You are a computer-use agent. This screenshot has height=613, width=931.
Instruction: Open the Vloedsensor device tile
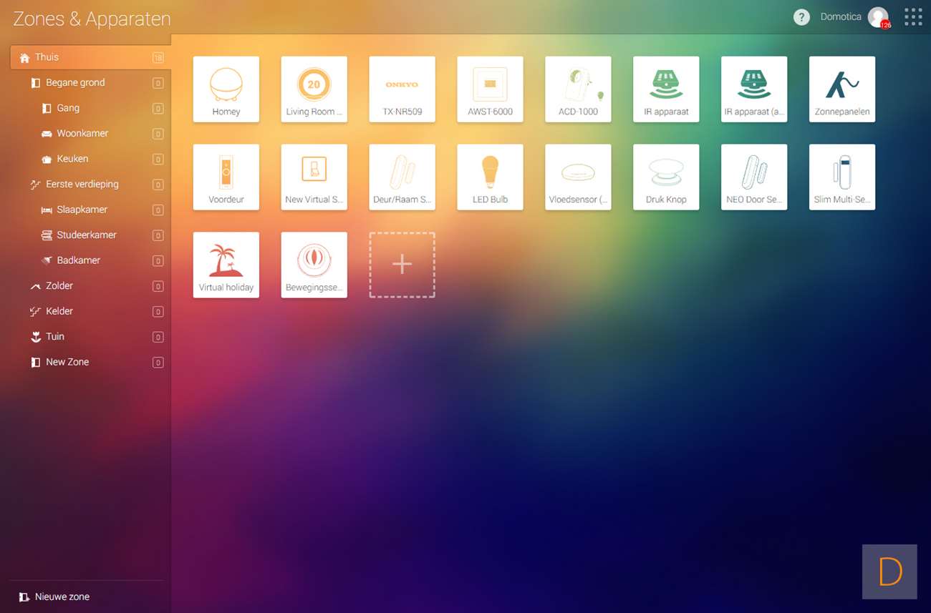pyautogui.click(x=579, y=177)
